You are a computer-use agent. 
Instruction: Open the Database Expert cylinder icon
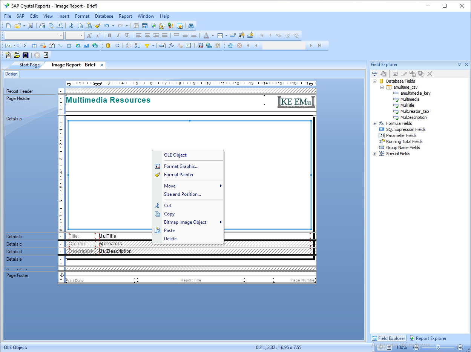pyautogui.click(x=108, y=46)
